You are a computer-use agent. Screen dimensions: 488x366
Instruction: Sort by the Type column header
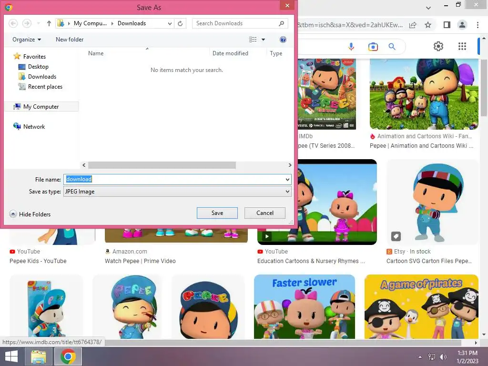[276, 53]
